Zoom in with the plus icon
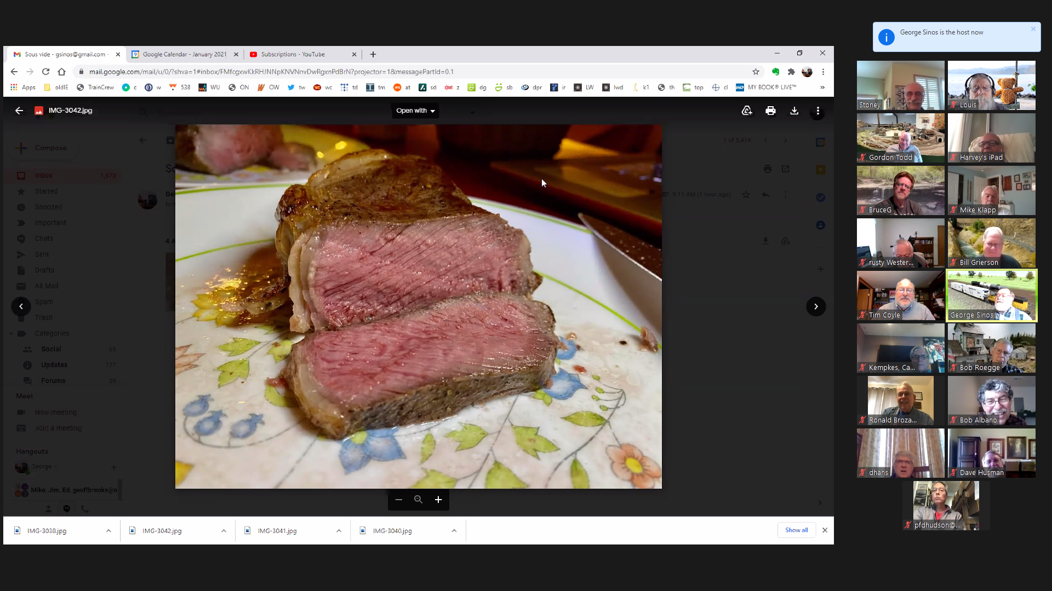The height and width of the screenshot is (591, 1052). [x=438, y=500]
